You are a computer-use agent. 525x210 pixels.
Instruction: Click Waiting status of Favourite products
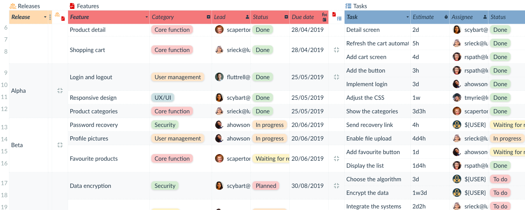(271, 158)
